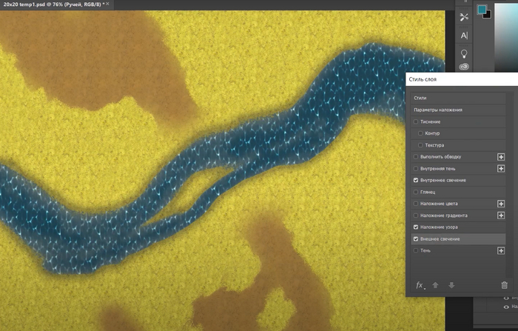Enable the Контур checkbox
Viewport: 518px width, 331px height.
420,133
